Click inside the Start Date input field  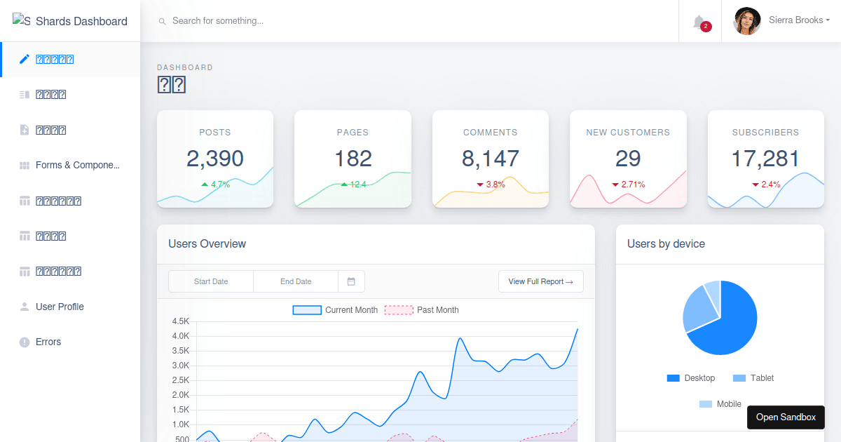tap(211, 281)
